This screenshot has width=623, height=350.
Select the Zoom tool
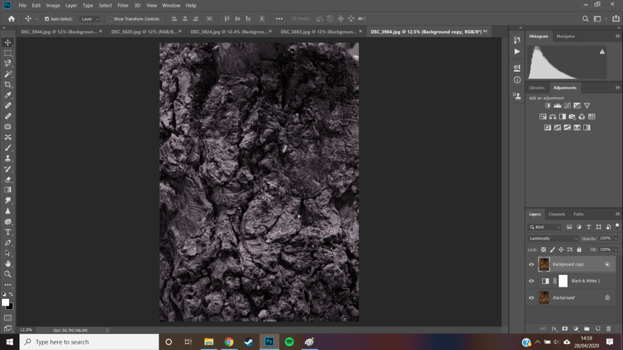[8, 274]
